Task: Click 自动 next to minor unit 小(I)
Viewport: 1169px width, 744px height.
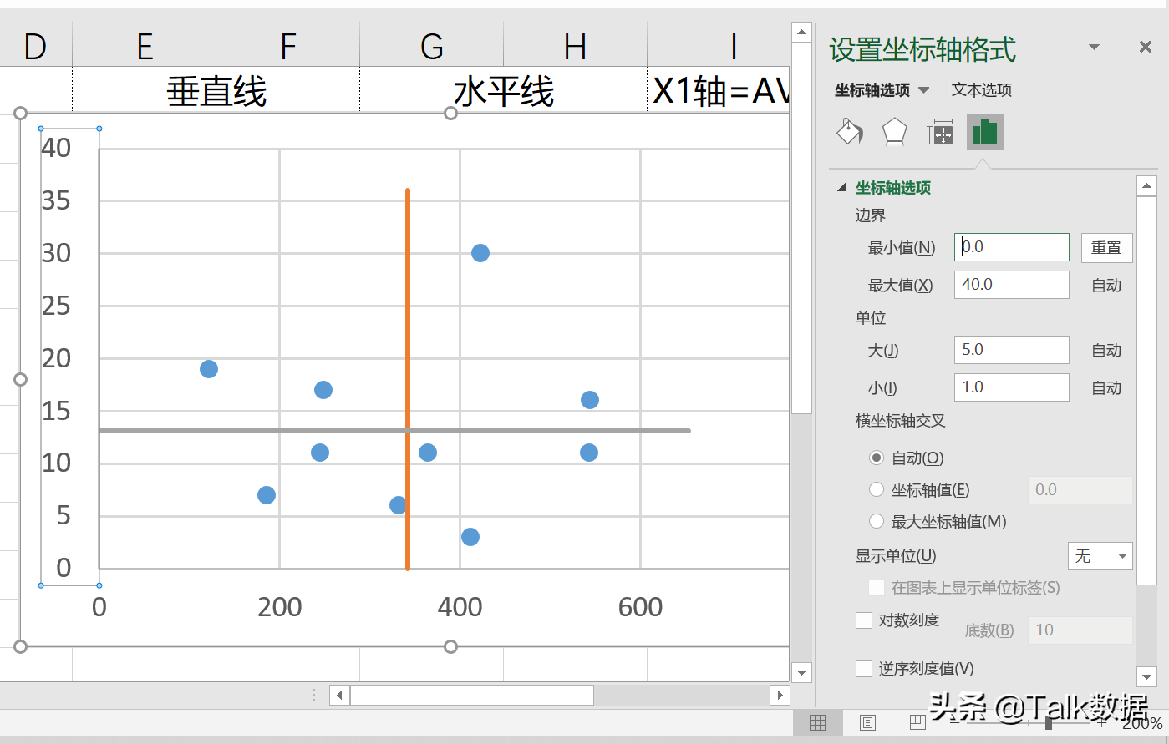Action: point(1107,388)
